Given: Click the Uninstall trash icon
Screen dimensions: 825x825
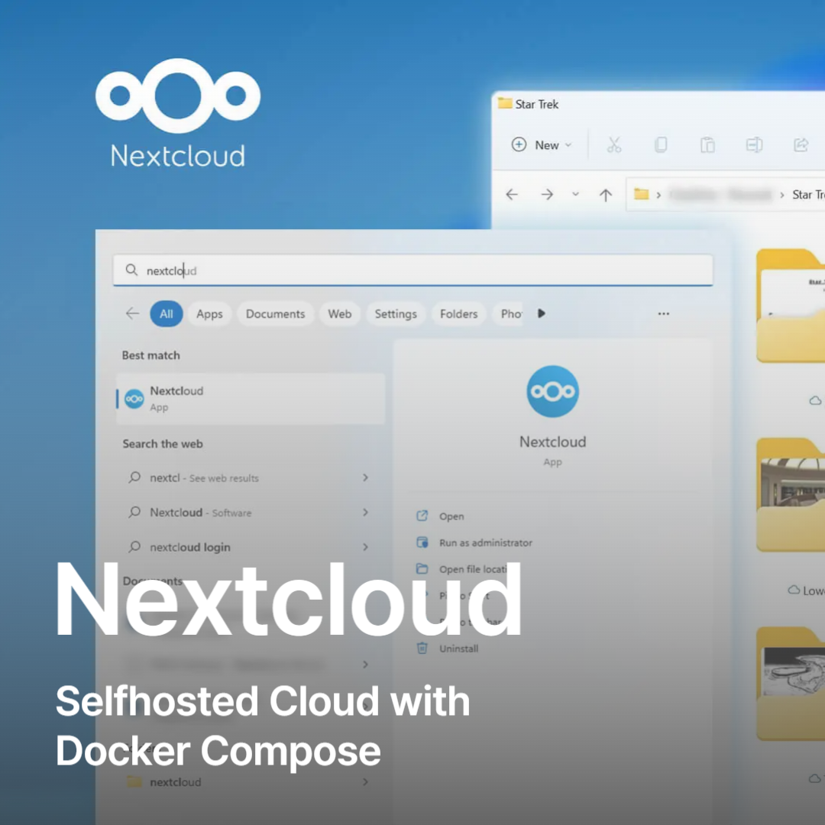Looking at the screenshot, I should [x=422, y=648].
